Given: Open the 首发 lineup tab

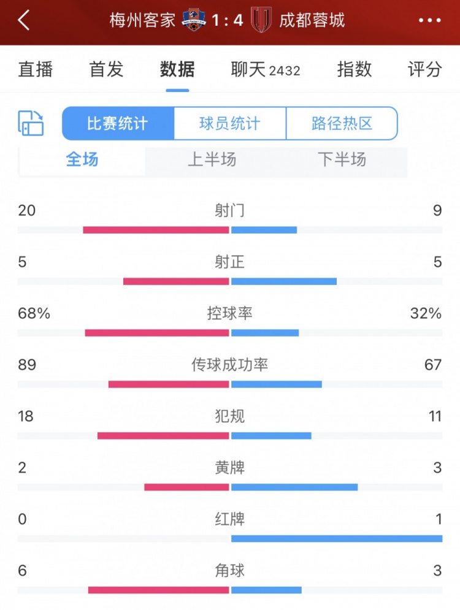Looking at the screenshot, I should click(x=106, y=69).
